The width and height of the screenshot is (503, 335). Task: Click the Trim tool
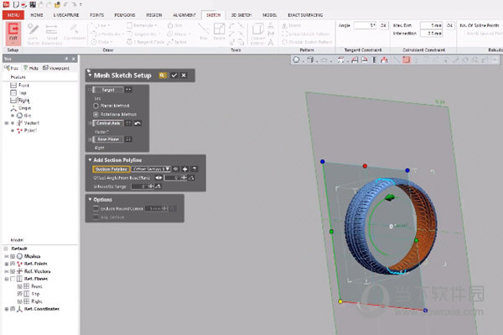click(x=204, y=32)
